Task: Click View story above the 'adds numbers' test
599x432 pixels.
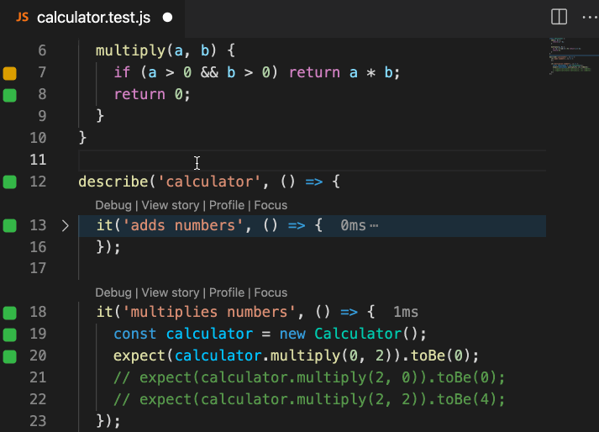Action: 171,205
